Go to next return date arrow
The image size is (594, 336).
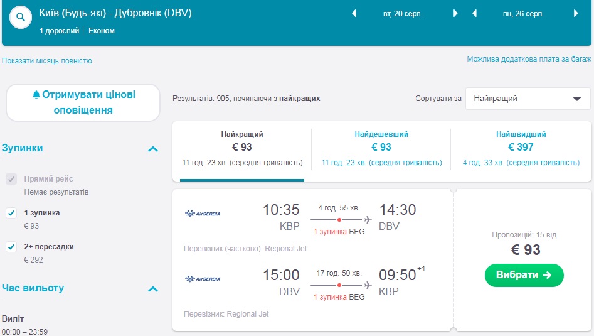point(576,13)
